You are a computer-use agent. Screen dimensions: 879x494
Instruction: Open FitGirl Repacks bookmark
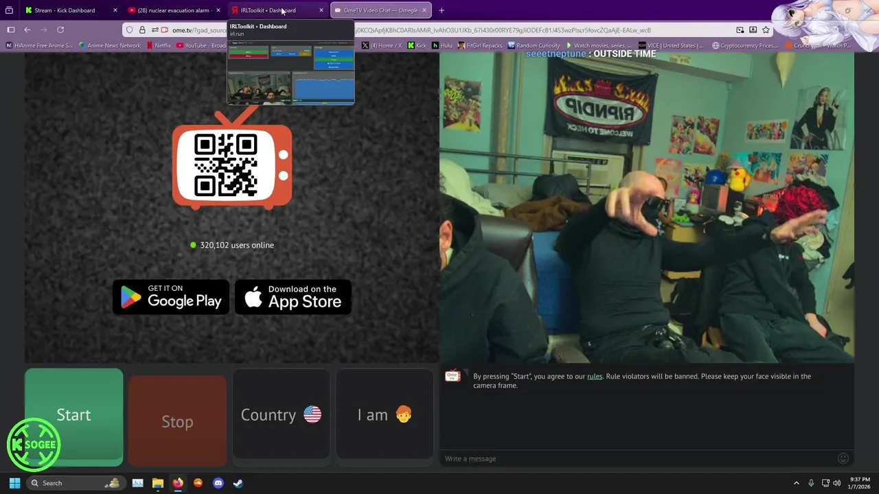click(480, 45)
